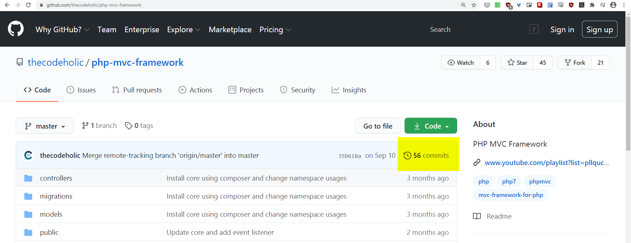Click the public folder icon

(x=28, y=232)
